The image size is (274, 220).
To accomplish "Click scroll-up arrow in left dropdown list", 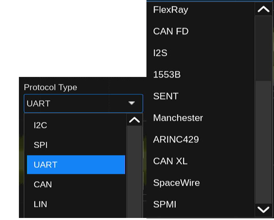I will tap(134, 120).
